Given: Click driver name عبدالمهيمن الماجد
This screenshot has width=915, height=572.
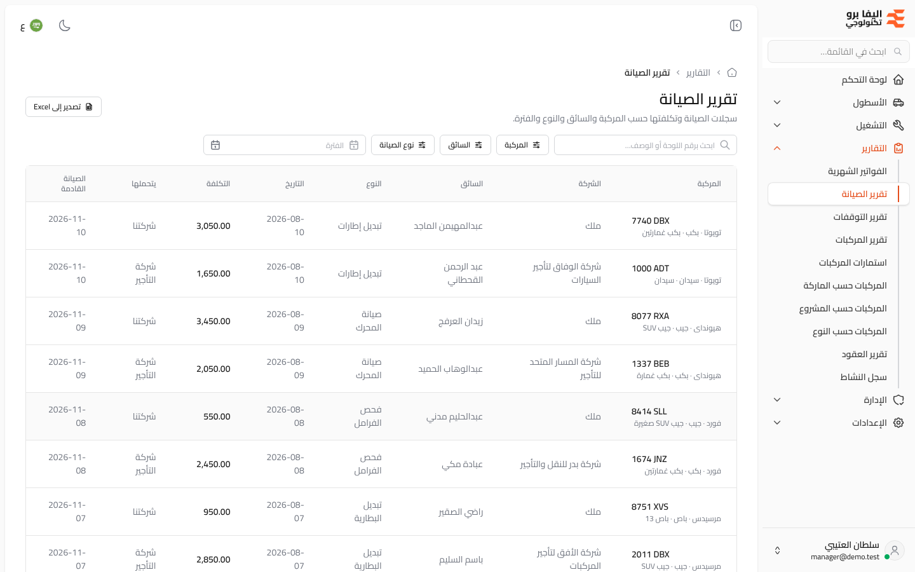Looking at the screenshot, I should 448,226.
